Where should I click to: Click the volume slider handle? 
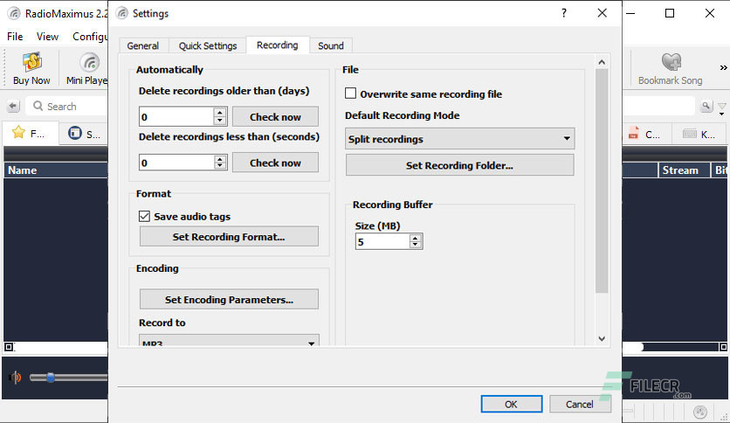[51, 377]
